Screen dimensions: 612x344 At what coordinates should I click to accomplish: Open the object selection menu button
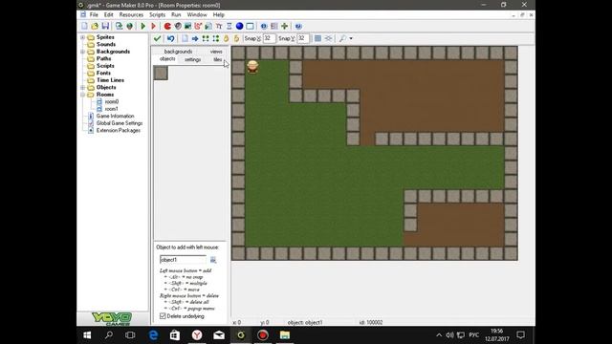213,260
